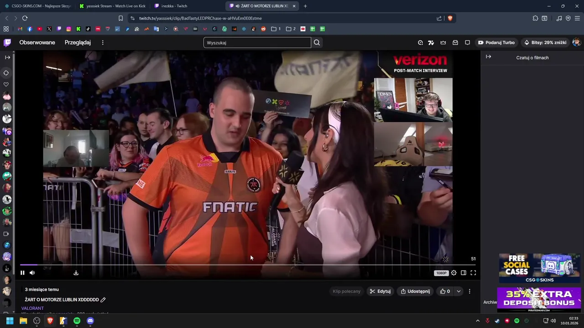This screenshot has height=328, width=584.
Task: Open Instagram bookmark icon
Action: (x=69, y=29)
